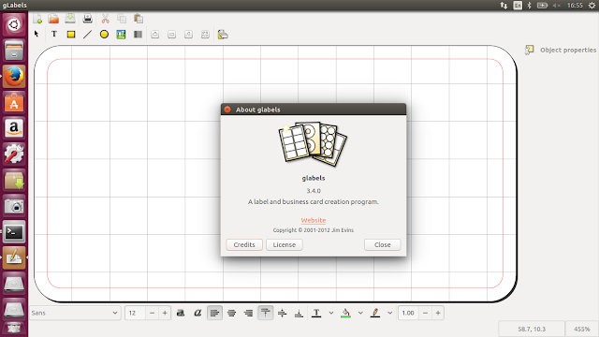Screen dimensions: 599x337
Task: Choose the Image insertion tool
Action: point(121,35)
